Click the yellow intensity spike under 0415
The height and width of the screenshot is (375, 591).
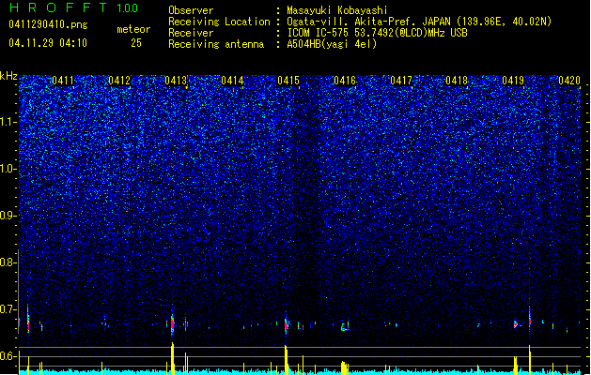click(286, 358)
